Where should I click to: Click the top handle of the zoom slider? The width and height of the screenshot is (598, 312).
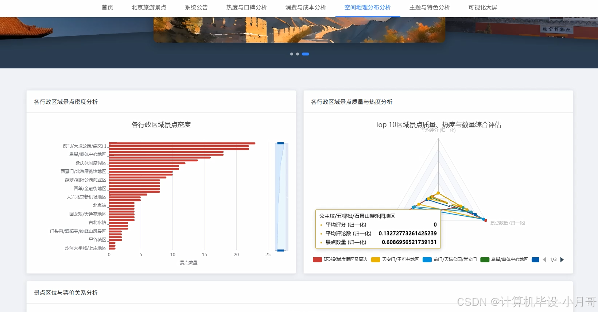click(x=280, y=143)
